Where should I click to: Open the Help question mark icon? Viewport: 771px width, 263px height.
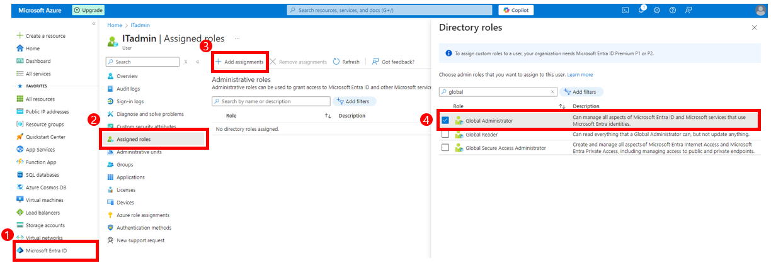point(673,10)
